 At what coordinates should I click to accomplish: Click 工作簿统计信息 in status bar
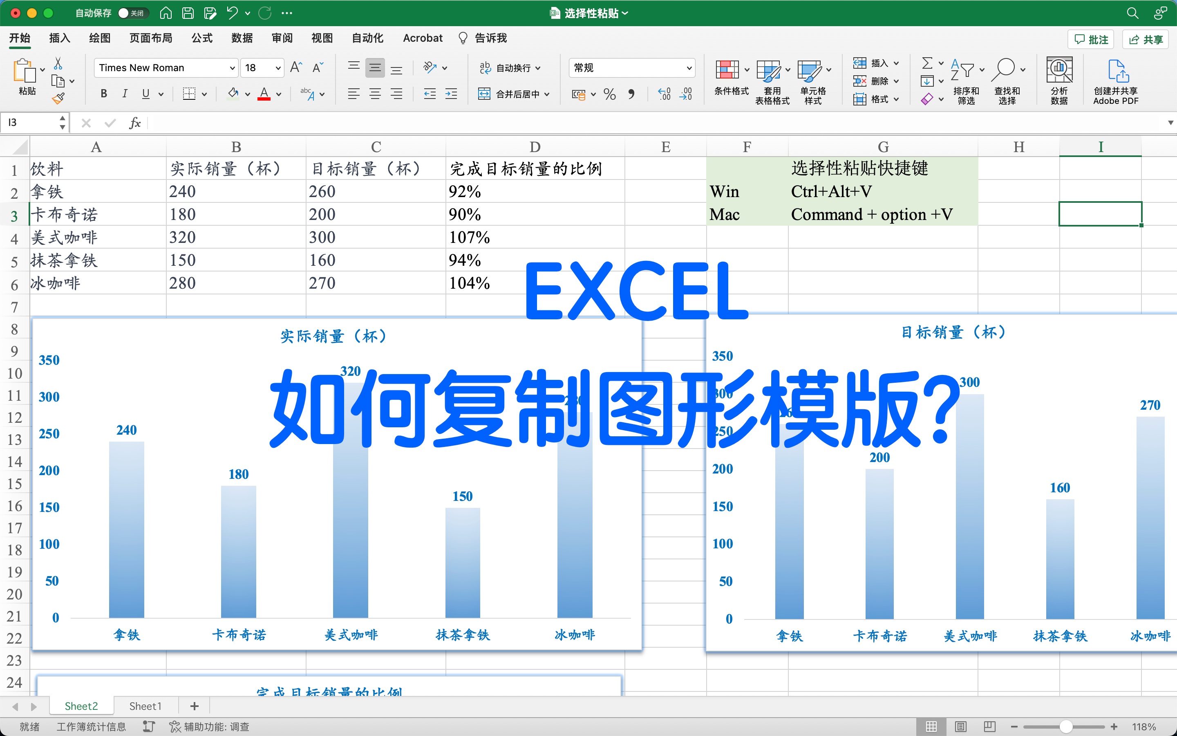click(92, 726)
